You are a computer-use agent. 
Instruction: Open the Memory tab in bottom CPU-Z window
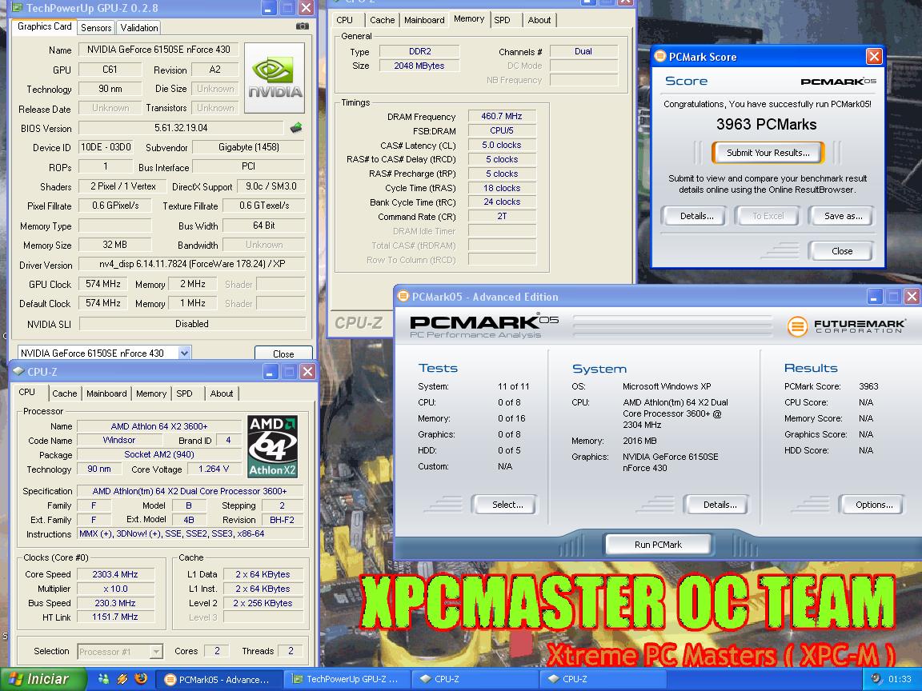click(x=151, y=393)
